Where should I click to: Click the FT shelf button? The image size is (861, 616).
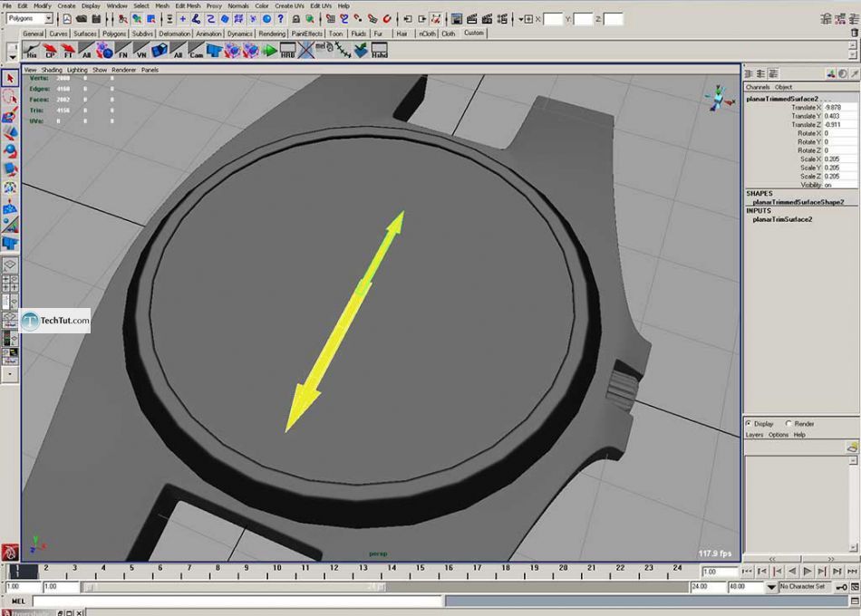coord(68,51)
